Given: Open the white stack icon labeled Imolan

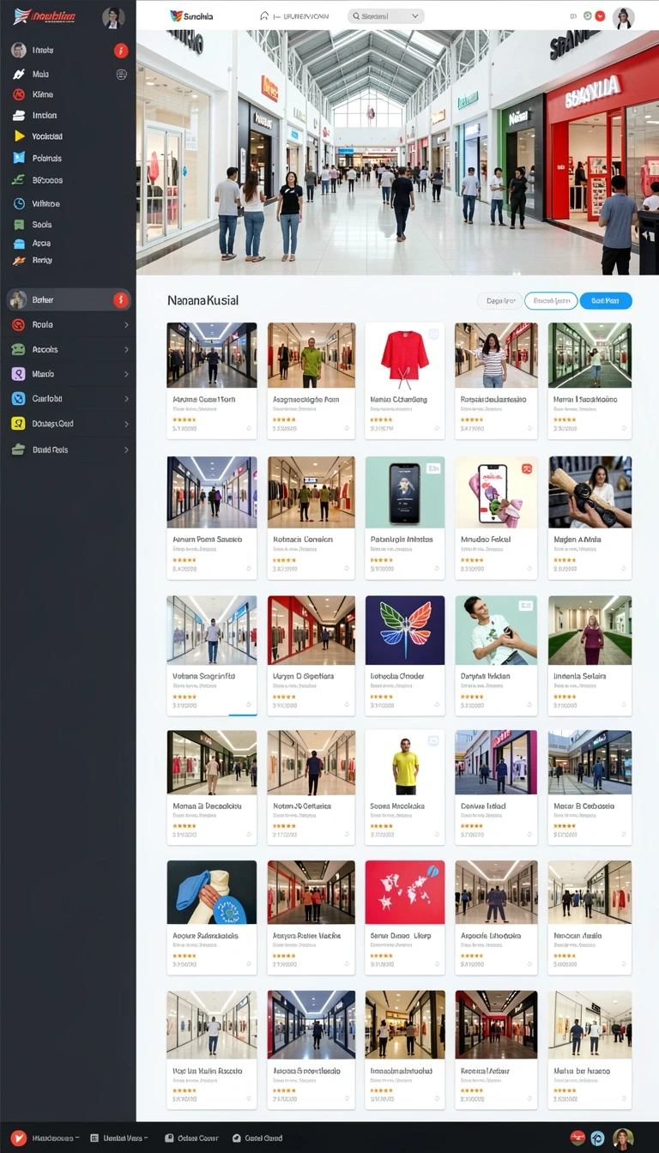Looking at the screenshot, I should [18, 115].
